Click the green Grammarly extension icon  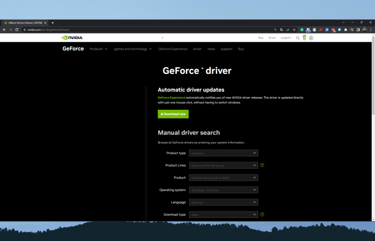pyautogui.click(x=302, y=29)
